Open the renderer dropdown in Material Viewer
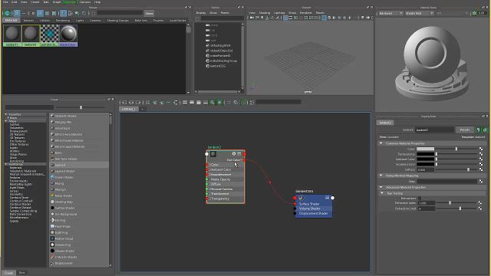Image resolution: width=491 pixels, height=276 pixels. click(390, 14)
